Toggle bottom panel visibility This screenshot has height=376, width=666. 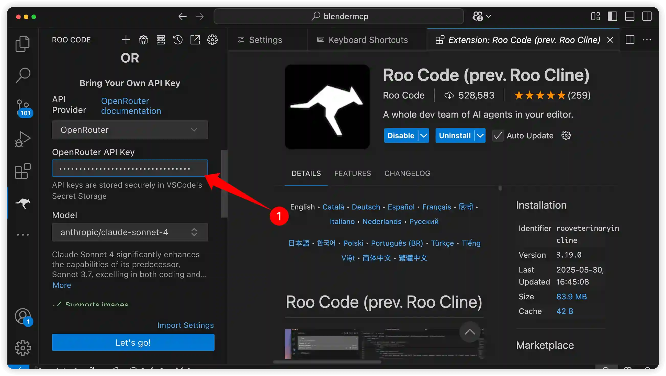629,16
